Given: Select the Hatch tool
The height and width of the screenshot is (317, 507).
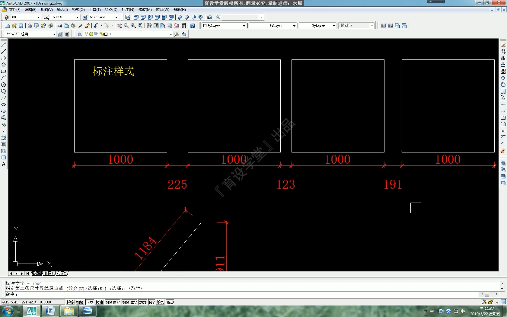Looking at the screenshot, I should (4, 138).
